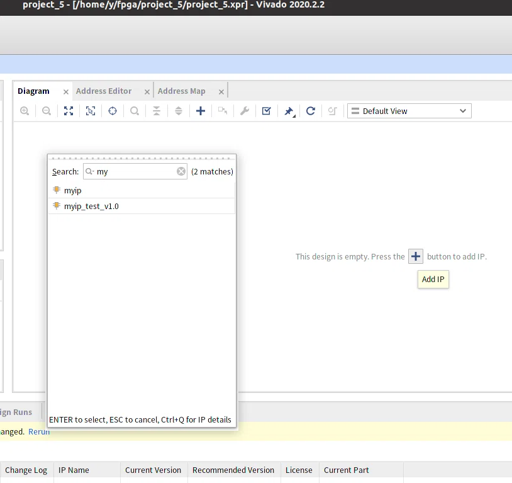Sort by Recommended Version column header

(x=233, y=470)
